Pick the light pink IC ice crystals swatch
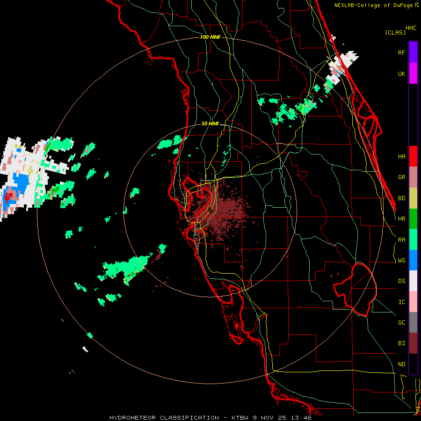This screenshot has width=421, height=421. pos(413,302)
